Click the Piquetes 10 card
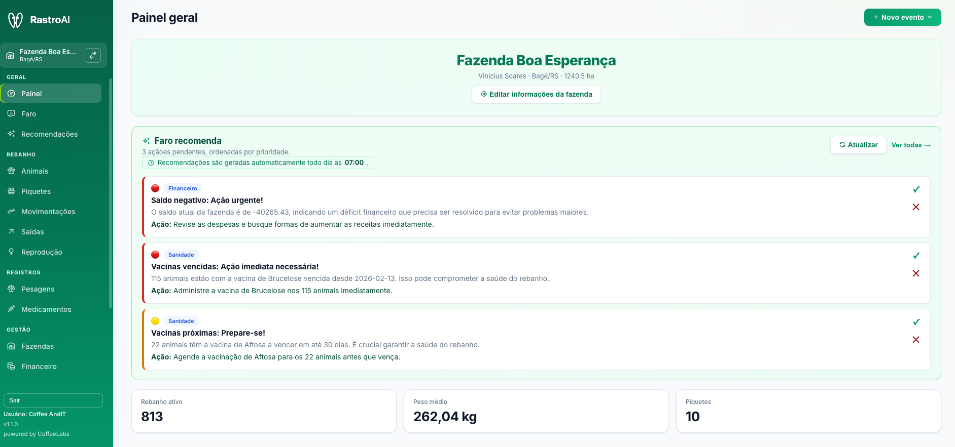This screenshot has width=955, height=447. point(808,411)
